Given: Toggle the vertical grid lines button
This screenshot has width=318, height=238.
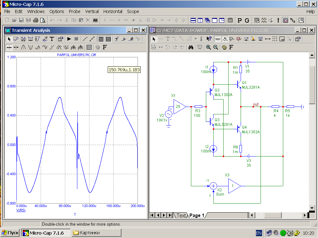Looking at the screenshot, I should click(x=101, y=39).
